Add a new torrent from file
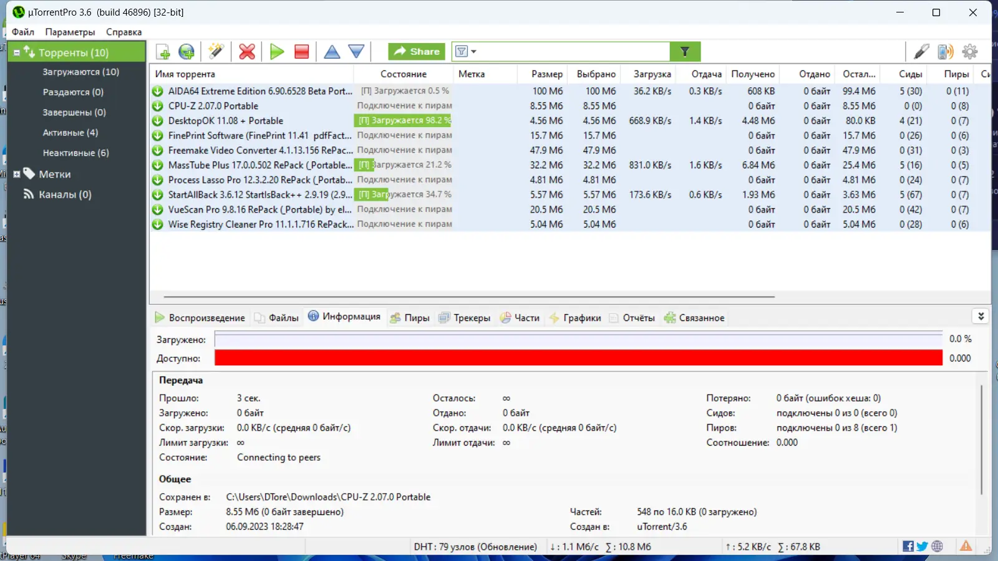Screen dimensions: 998x561 pos(163,52)
